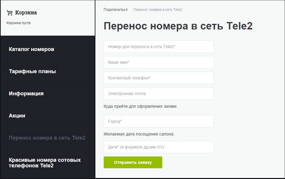
Task: Select the 'Корзина пуста' status text
Action: 19,23
